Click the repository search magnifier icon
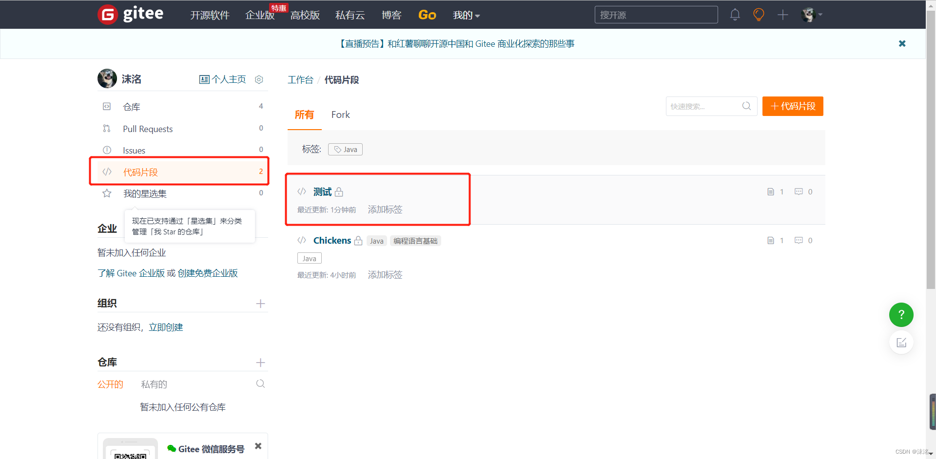936x459 pixels. tap(260, 383)
